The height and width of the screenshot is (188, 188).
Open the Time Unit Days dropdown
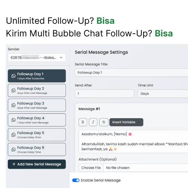162,94
